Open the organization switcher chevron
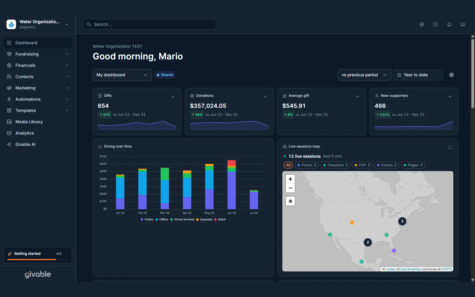Screen dimensions: 475x297 tap(67, 24)
